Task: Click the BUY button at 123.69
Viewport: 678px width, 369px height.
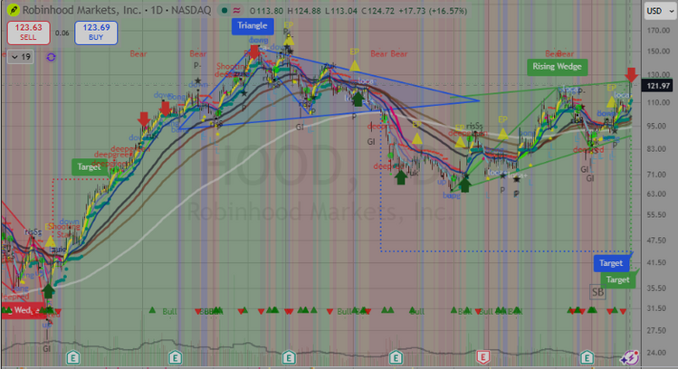Action: pyautogui.click(x=96, y=33)
